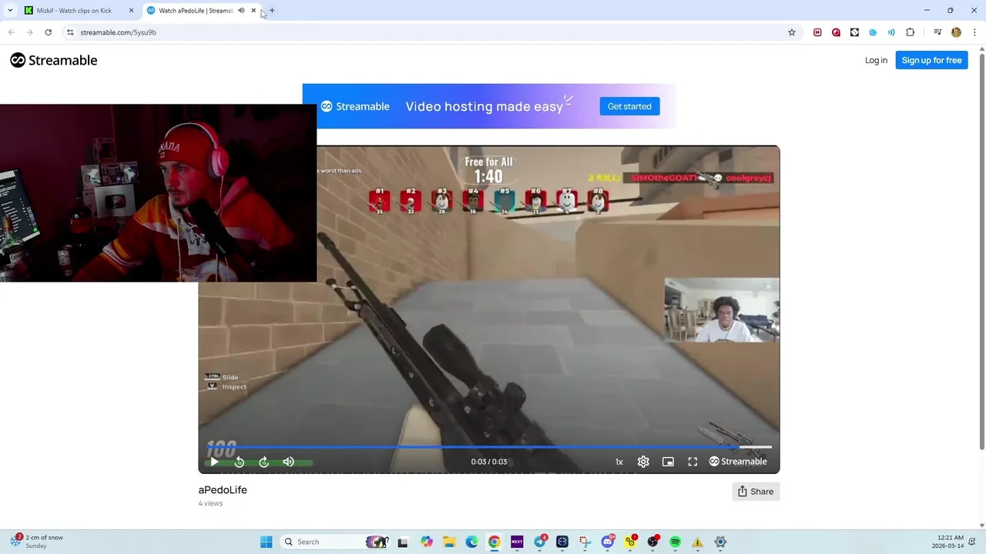Open the purple NEXT app on taskbar

(517, 542)
